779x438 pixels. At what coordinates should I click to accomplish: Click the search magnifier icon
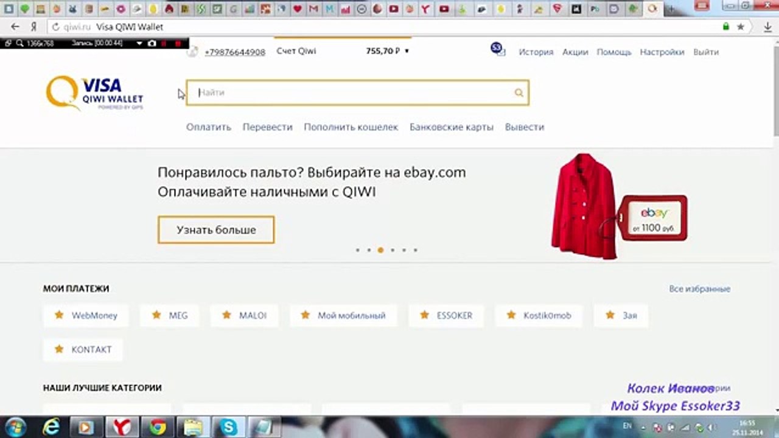coord(519,92)
